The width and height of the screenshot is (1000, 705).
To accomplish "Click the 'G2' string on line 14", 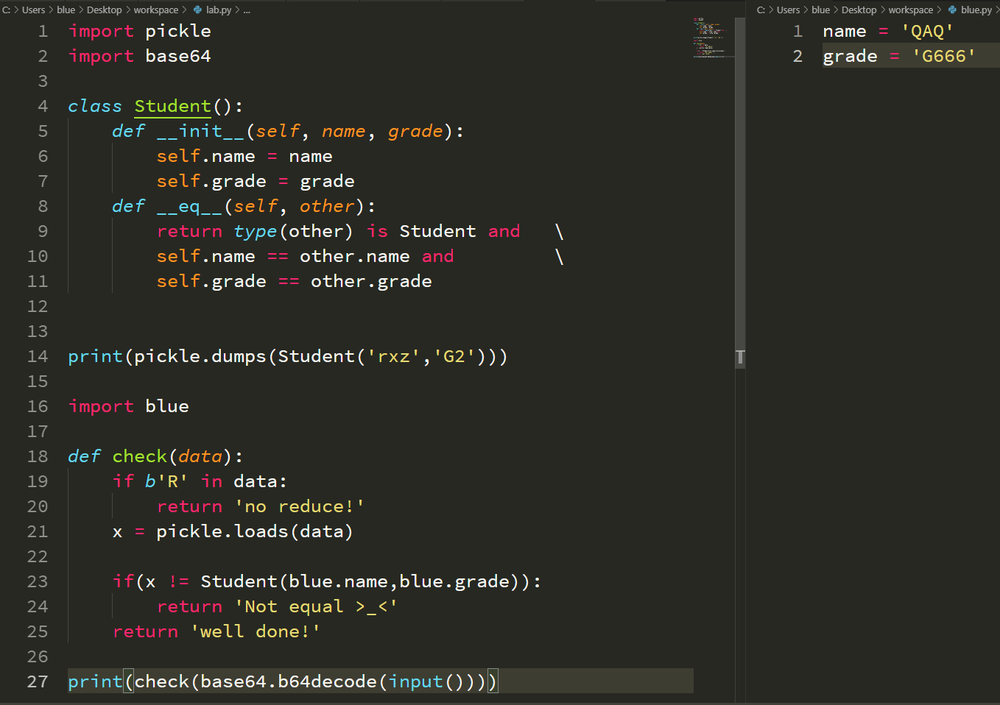I will [454, 356].
